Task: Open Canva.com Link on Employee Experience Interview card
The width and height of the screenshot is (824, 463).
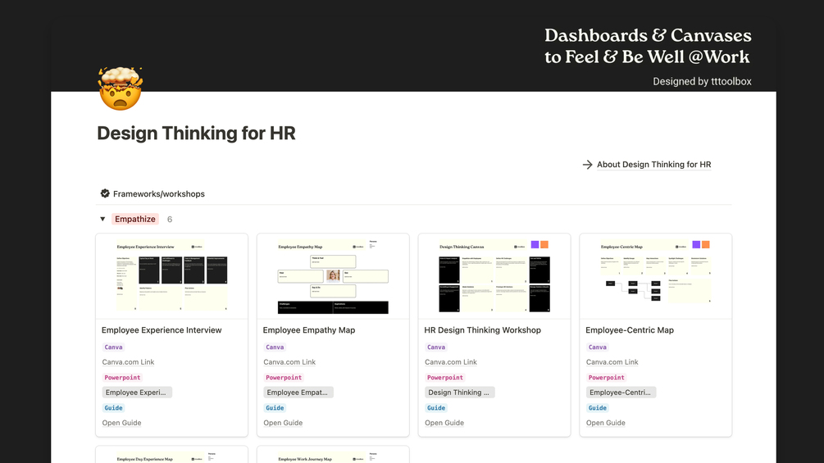Action: click(128, 362)
